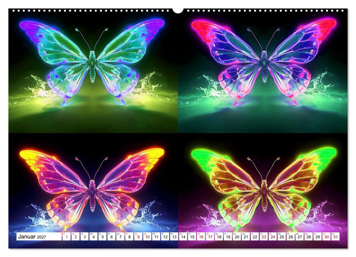The width and height of the screenshot is (356, 257).
Task: Choose day 19 in the calendar strip
Action: [228, 236]
